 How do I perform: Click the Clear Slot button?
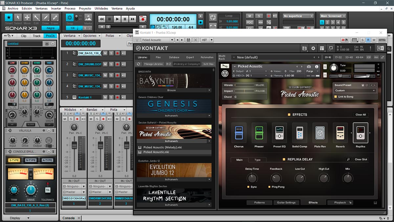point(361,160)
